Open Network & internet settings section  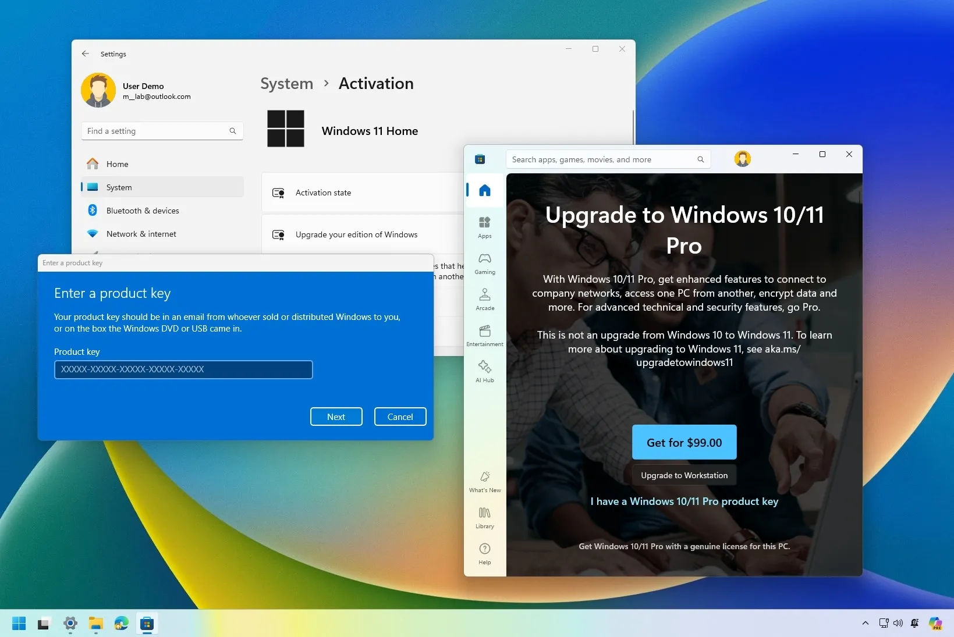(142, 233)
